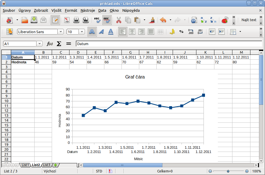Open the Styles and Formatting icon
265x175 pixels.
[x=10, y=32]
